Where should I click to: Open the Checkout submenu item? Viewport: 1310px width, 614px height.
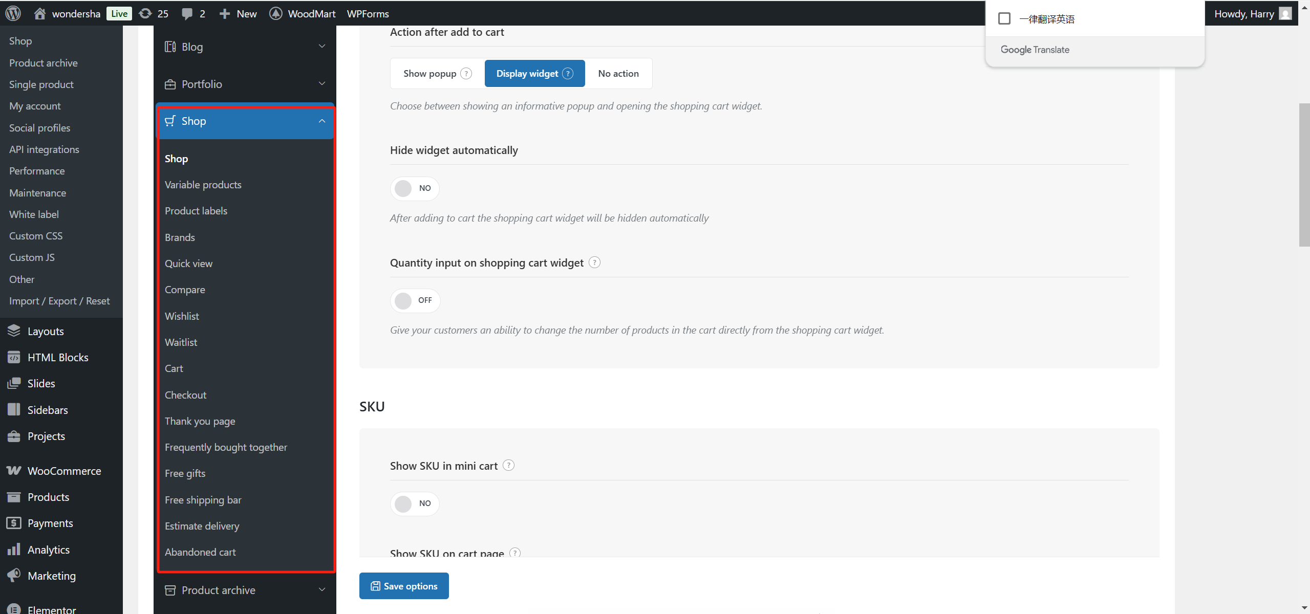point(185,395)
